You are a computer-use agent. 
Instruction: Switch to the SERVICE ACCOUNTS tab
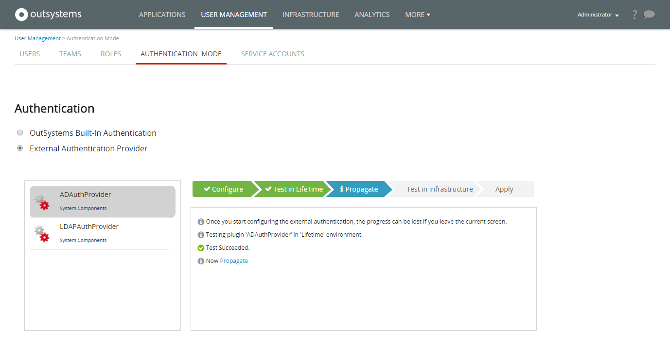click(x=272, y=54)
